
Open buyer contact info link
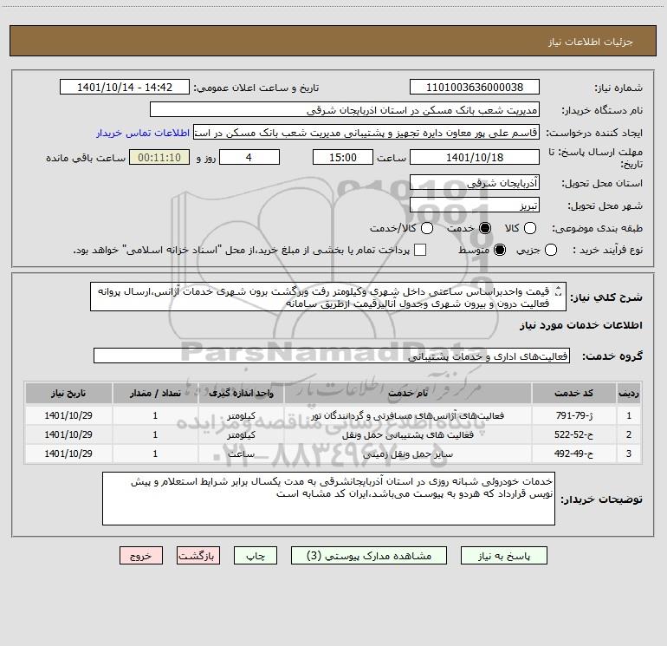143,133
